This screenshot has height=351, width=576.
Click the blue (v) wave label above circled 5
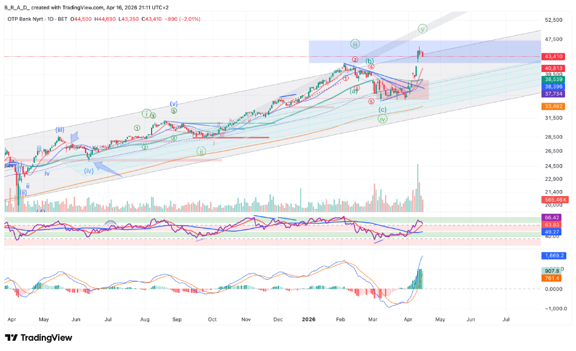tap(173, 103)
